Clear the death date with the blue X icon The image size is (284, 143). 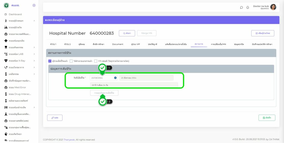(115, 78)
